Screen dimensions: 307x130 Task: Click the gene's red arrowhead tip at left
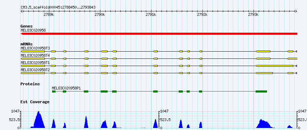pos(22,34)
